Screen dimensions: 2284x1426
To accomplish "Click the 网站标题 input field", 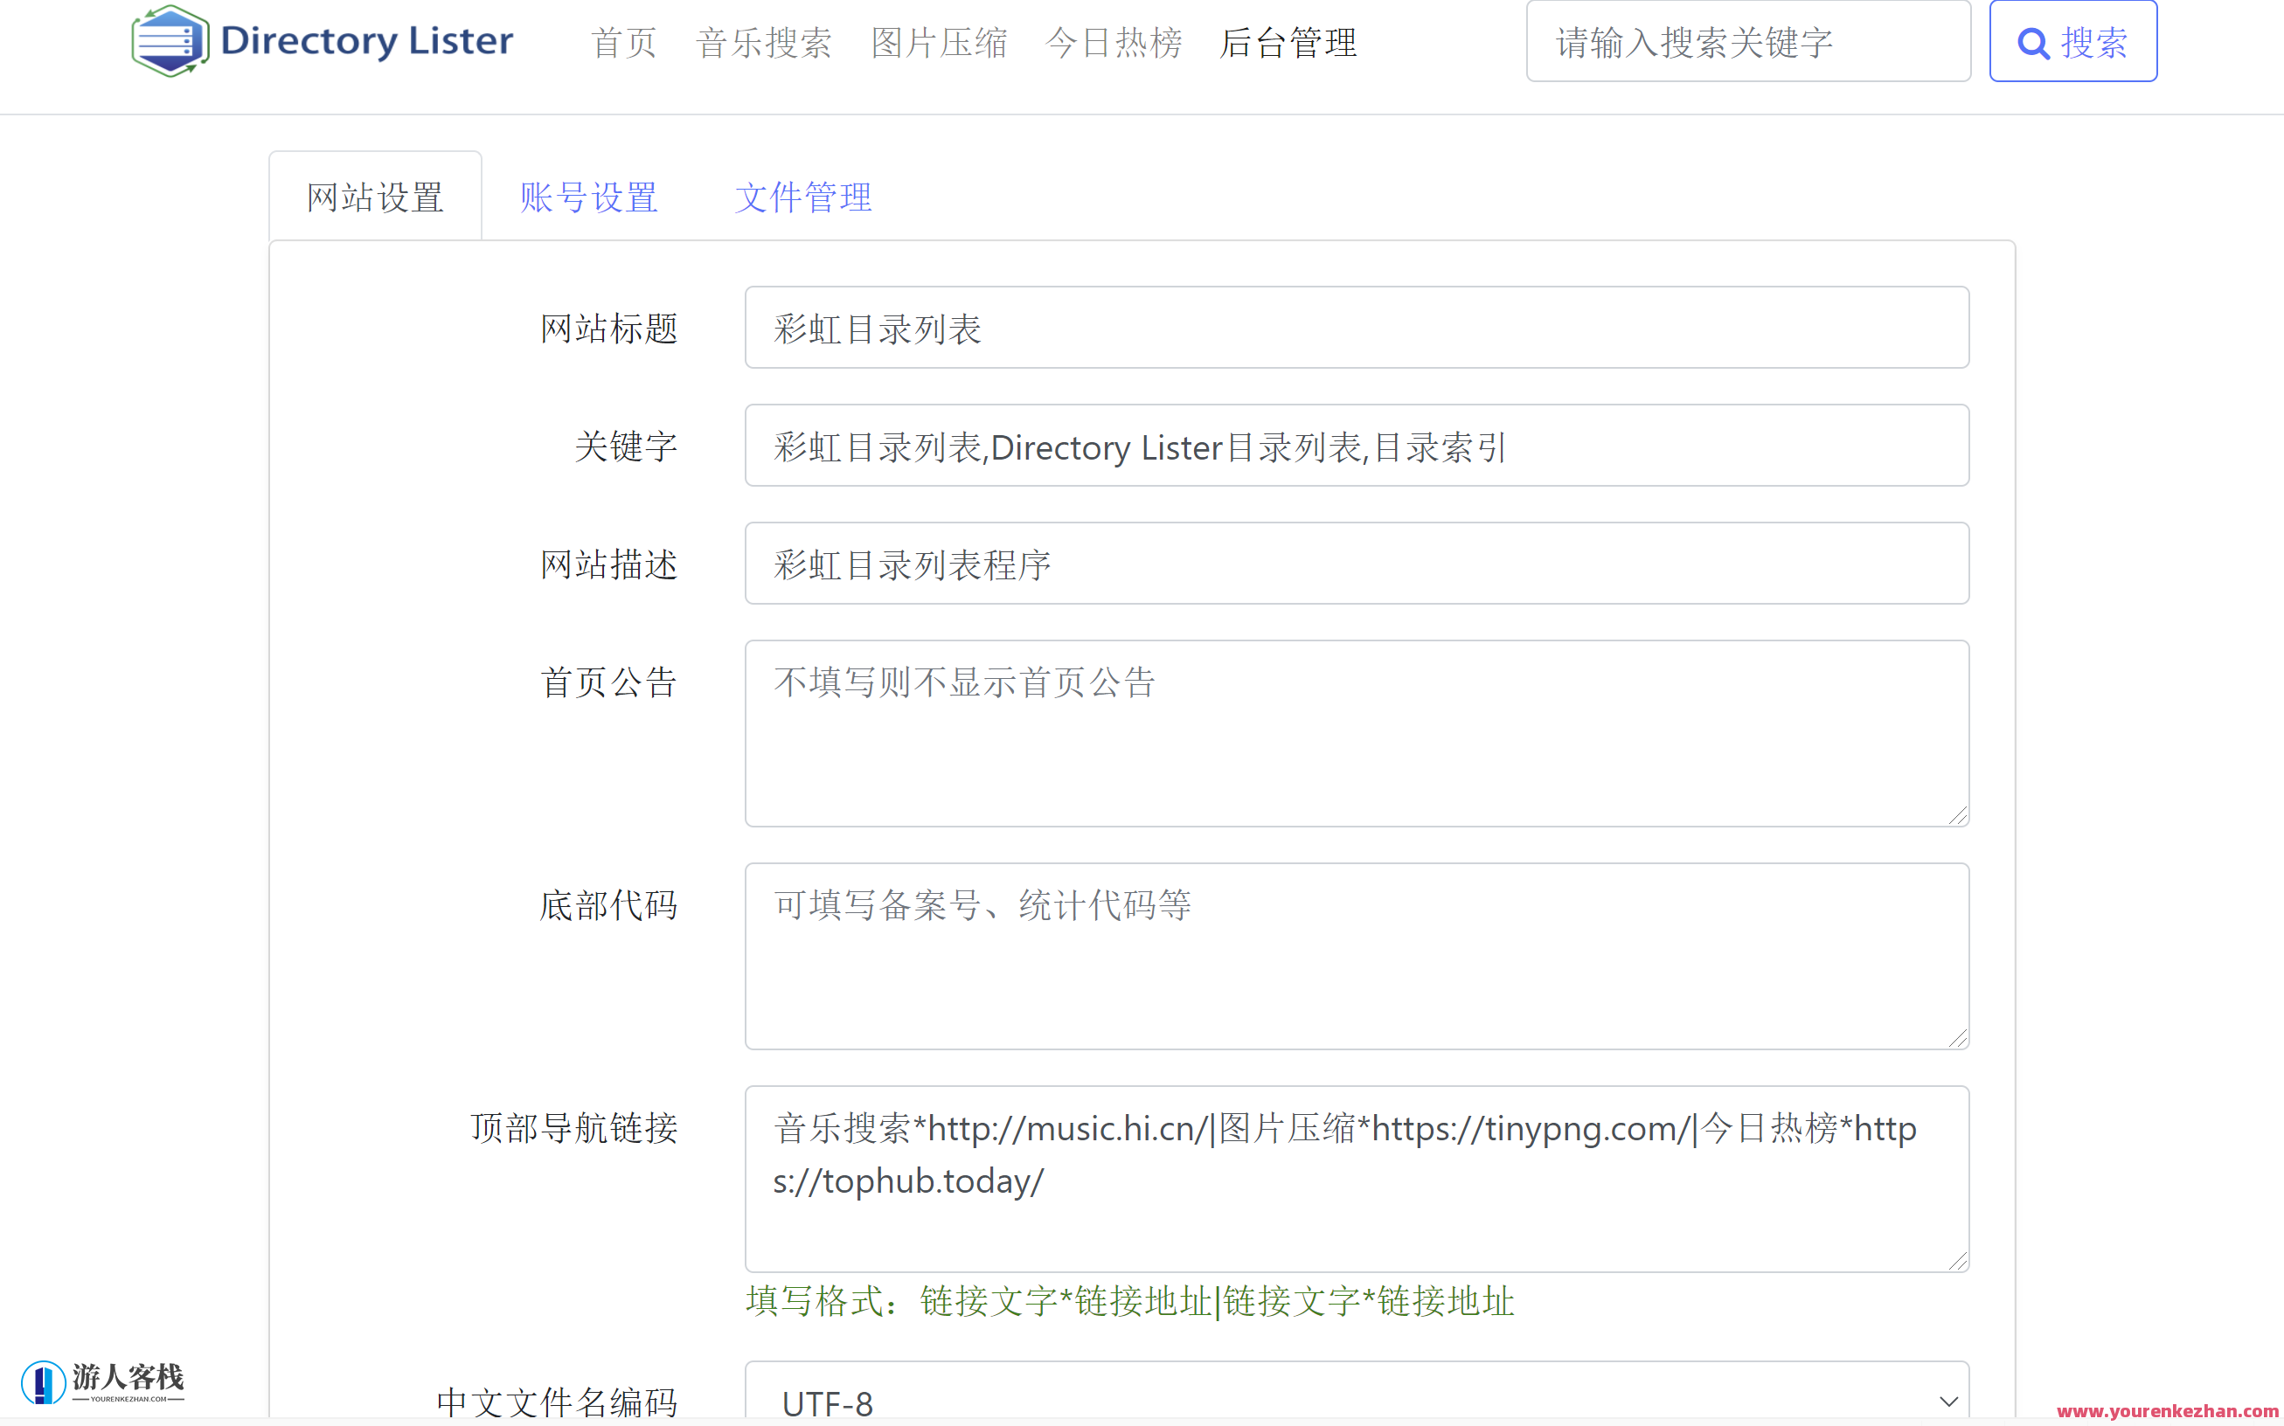I will (x=1356, y=329).
